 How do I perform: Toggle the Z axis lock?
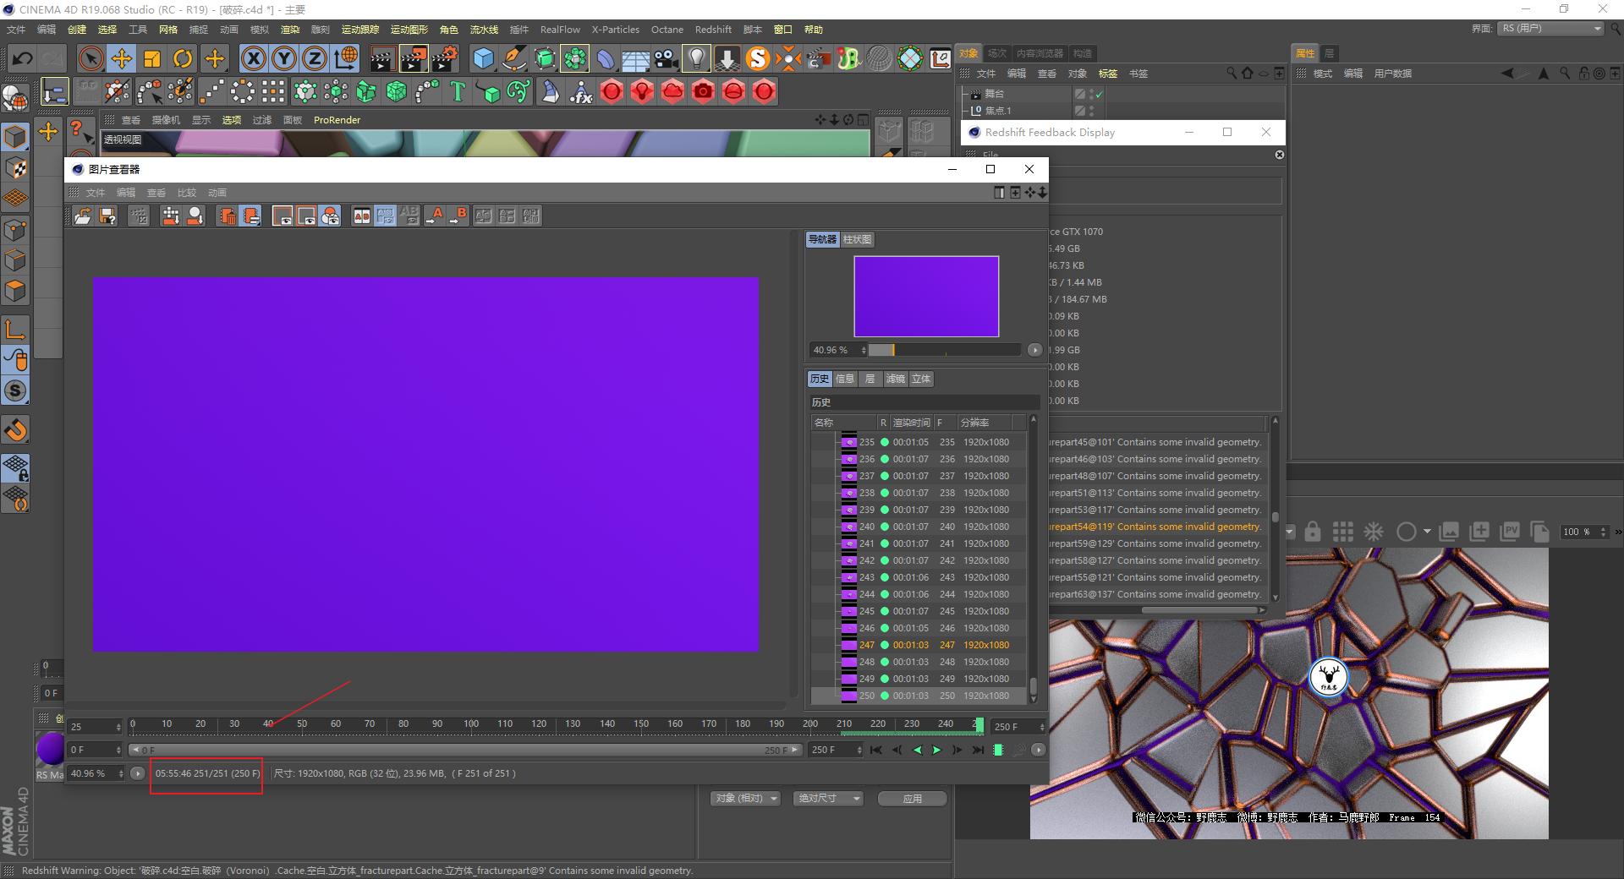(314, 58)
